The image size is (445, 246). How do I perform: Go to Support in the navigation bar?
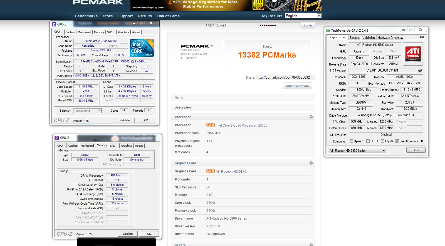[125, 16]
